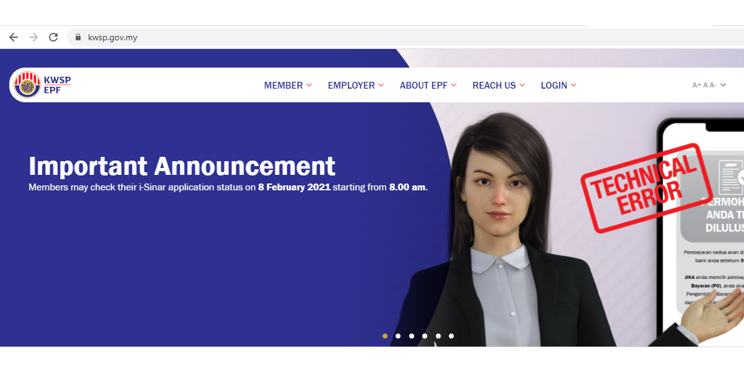Open the ABOUT EPF dropdown
The image size is (744, 372).
(428, 86)
